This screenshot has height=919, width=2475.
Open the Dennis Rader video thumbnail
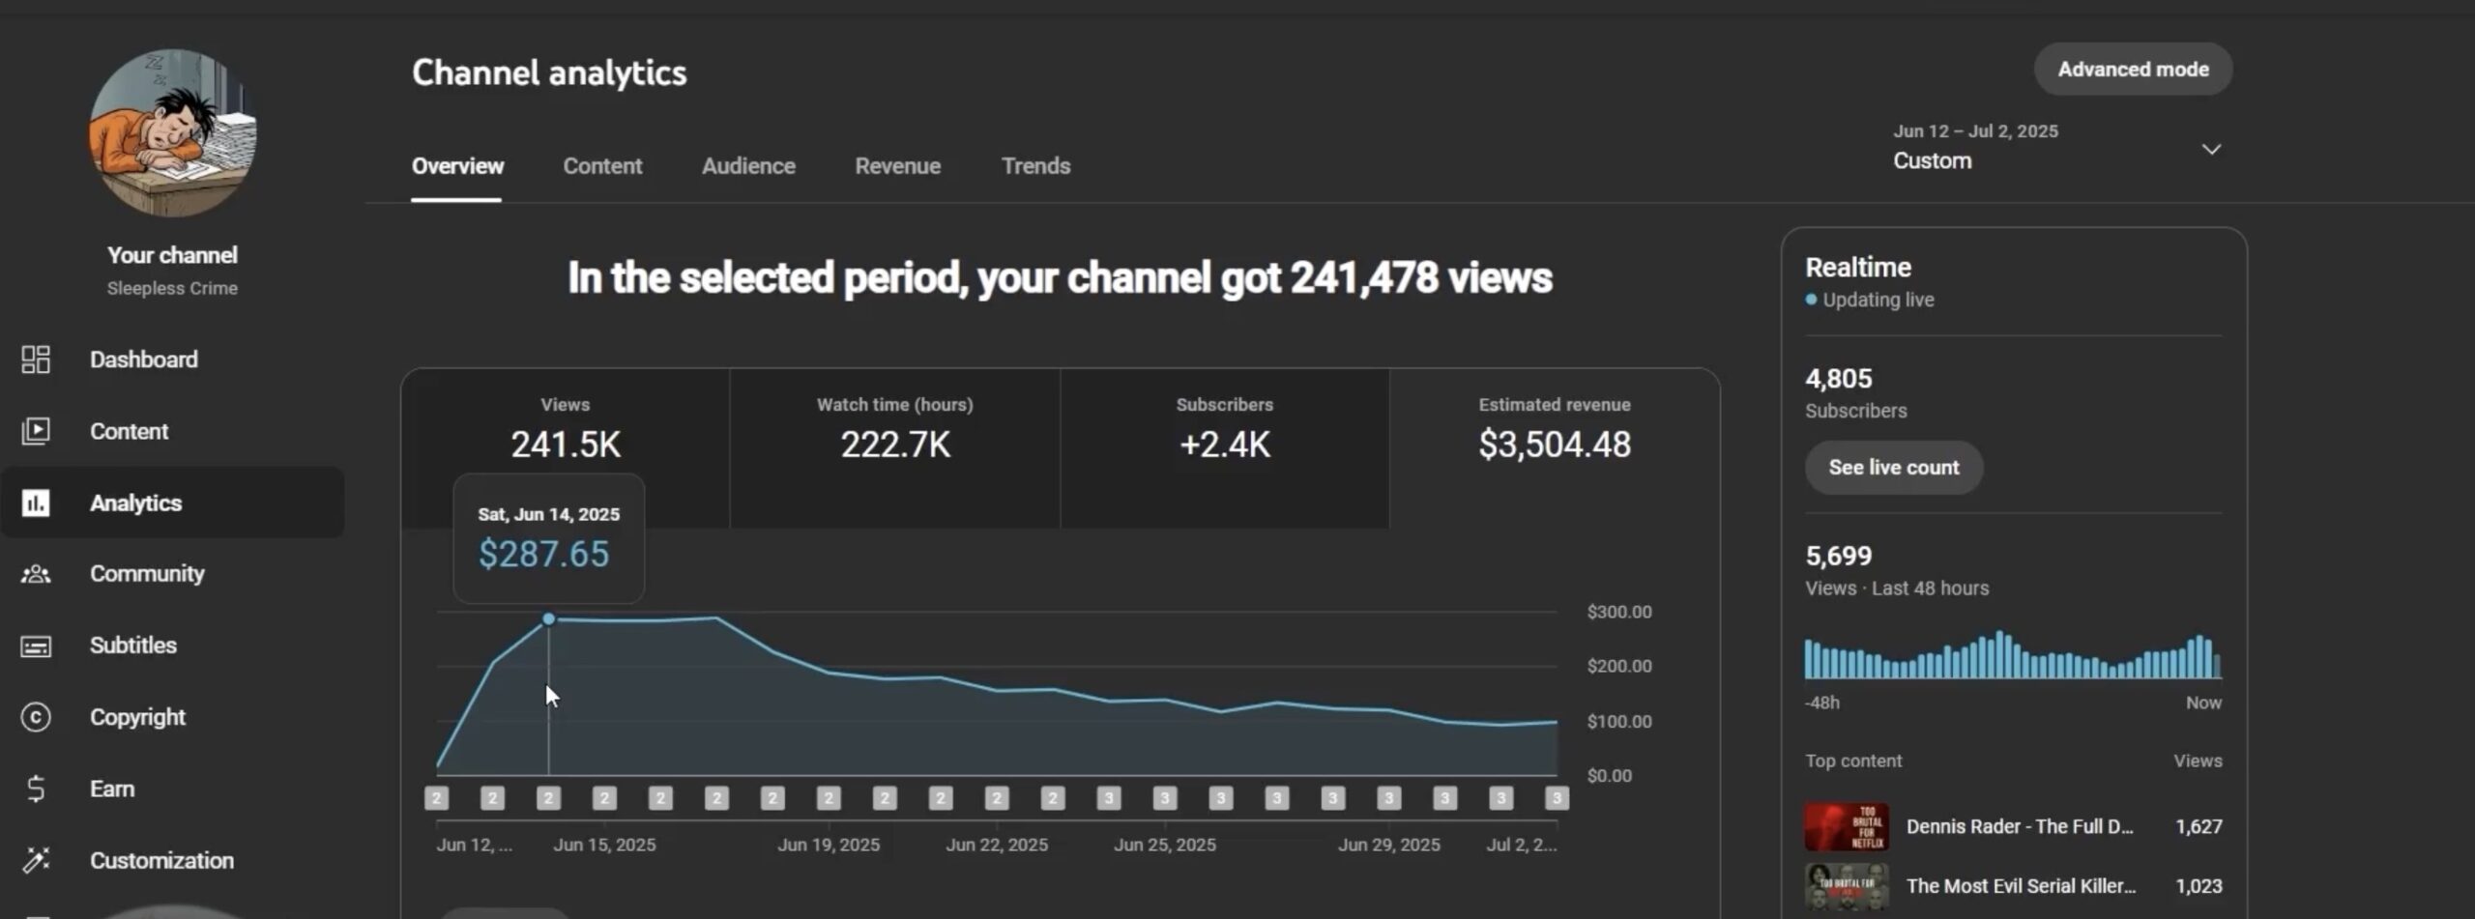[x=1846, y=826]
